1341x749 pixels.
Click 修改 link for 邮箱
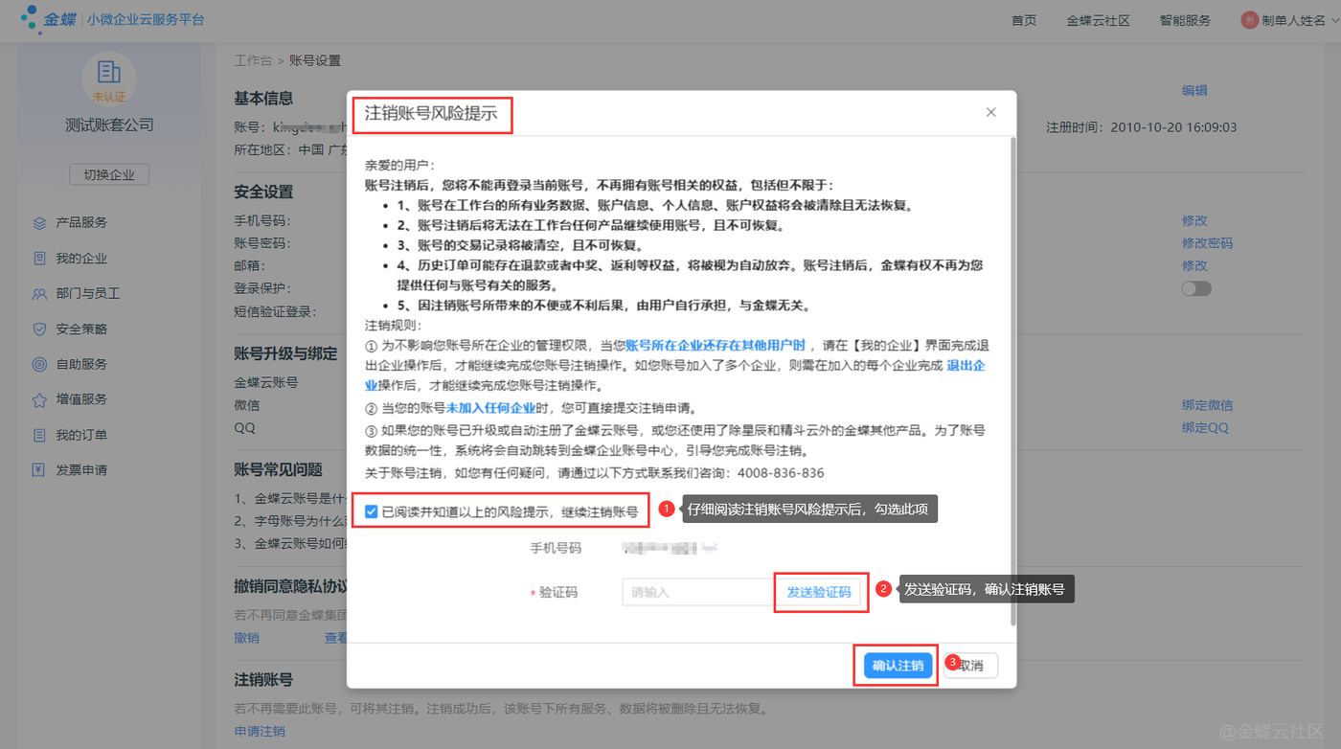coord(1194,265)
